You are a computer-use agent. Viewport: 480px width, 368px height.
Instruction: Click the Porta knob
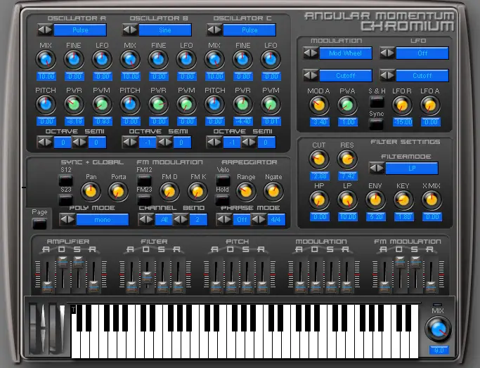[x=118, y=192]
